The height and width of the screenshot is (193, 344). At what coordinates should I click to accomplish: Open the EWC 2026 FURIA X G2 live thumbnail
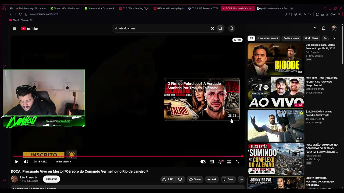tap(276, 92)
